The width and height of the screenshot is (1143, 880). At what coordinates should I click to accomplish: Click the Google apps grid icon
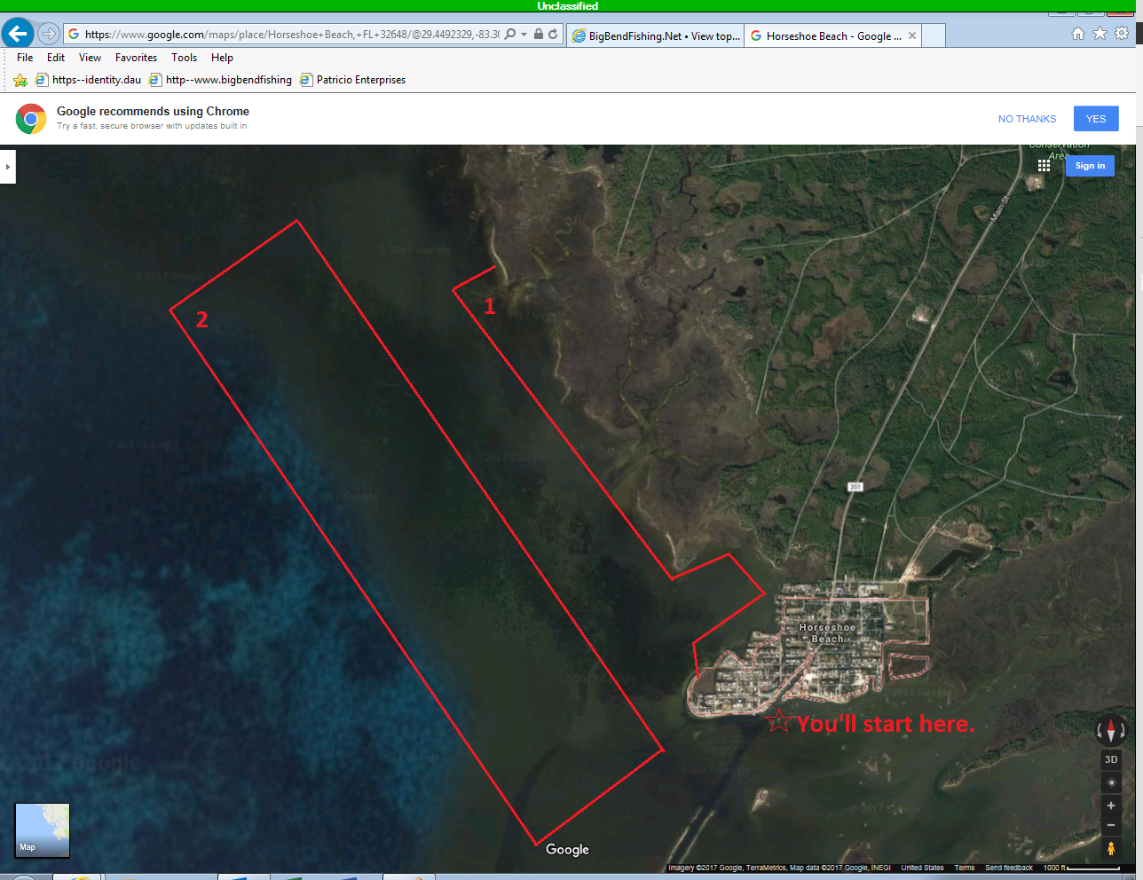tap(1044, 166)
